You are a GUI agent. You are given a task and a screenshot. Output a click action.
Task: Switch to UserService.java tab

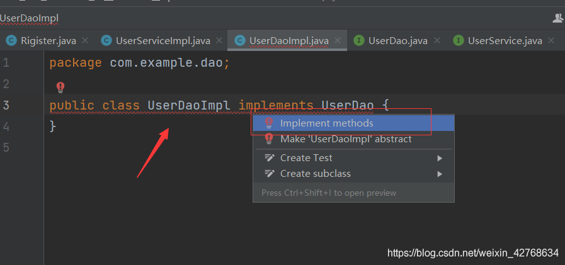[505, 41]
